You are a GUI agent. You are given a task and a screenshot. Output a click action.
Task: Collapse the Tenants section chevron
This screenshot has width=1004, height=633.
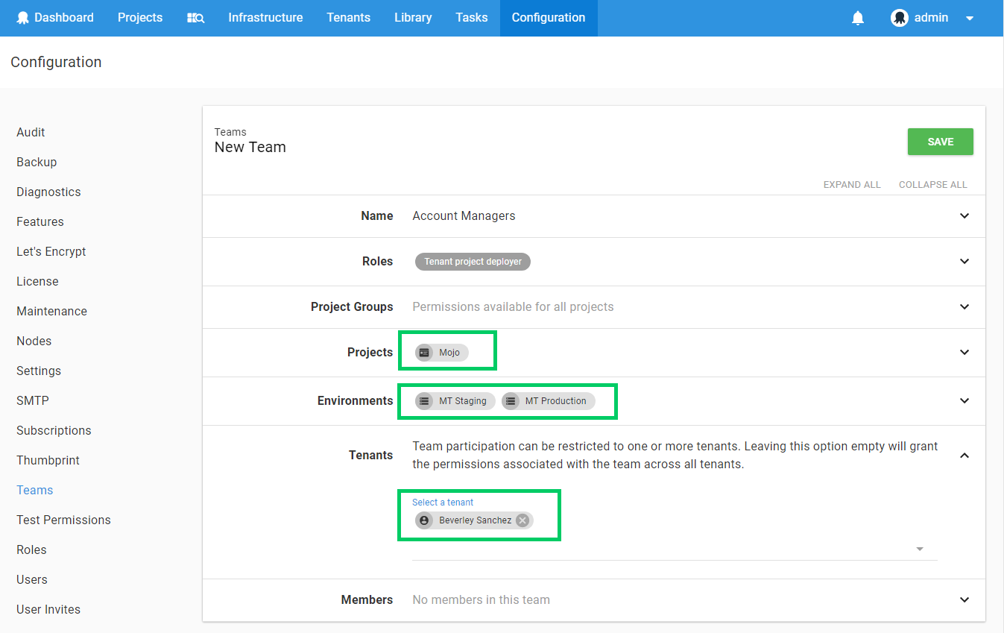964,456
